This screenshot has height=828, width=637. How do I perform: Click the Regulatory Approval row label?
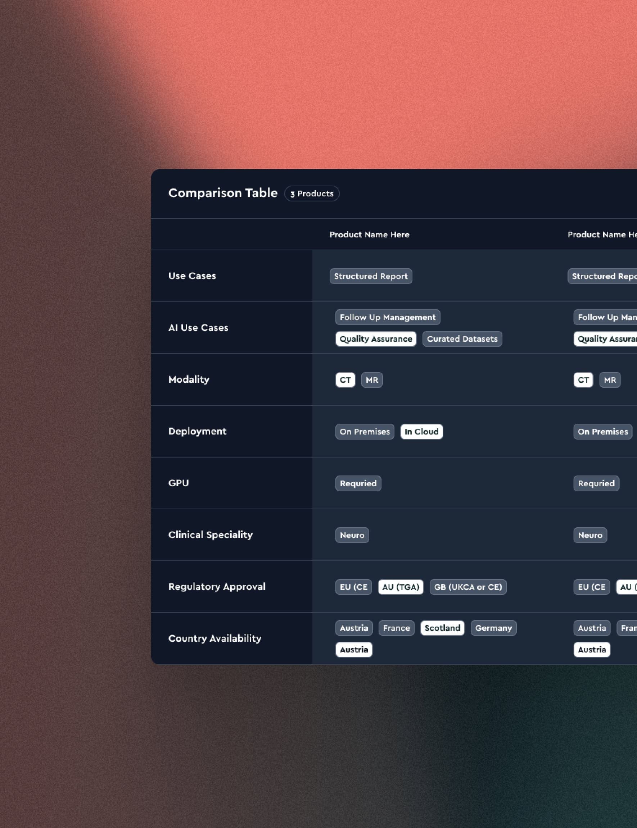point(217,587)
